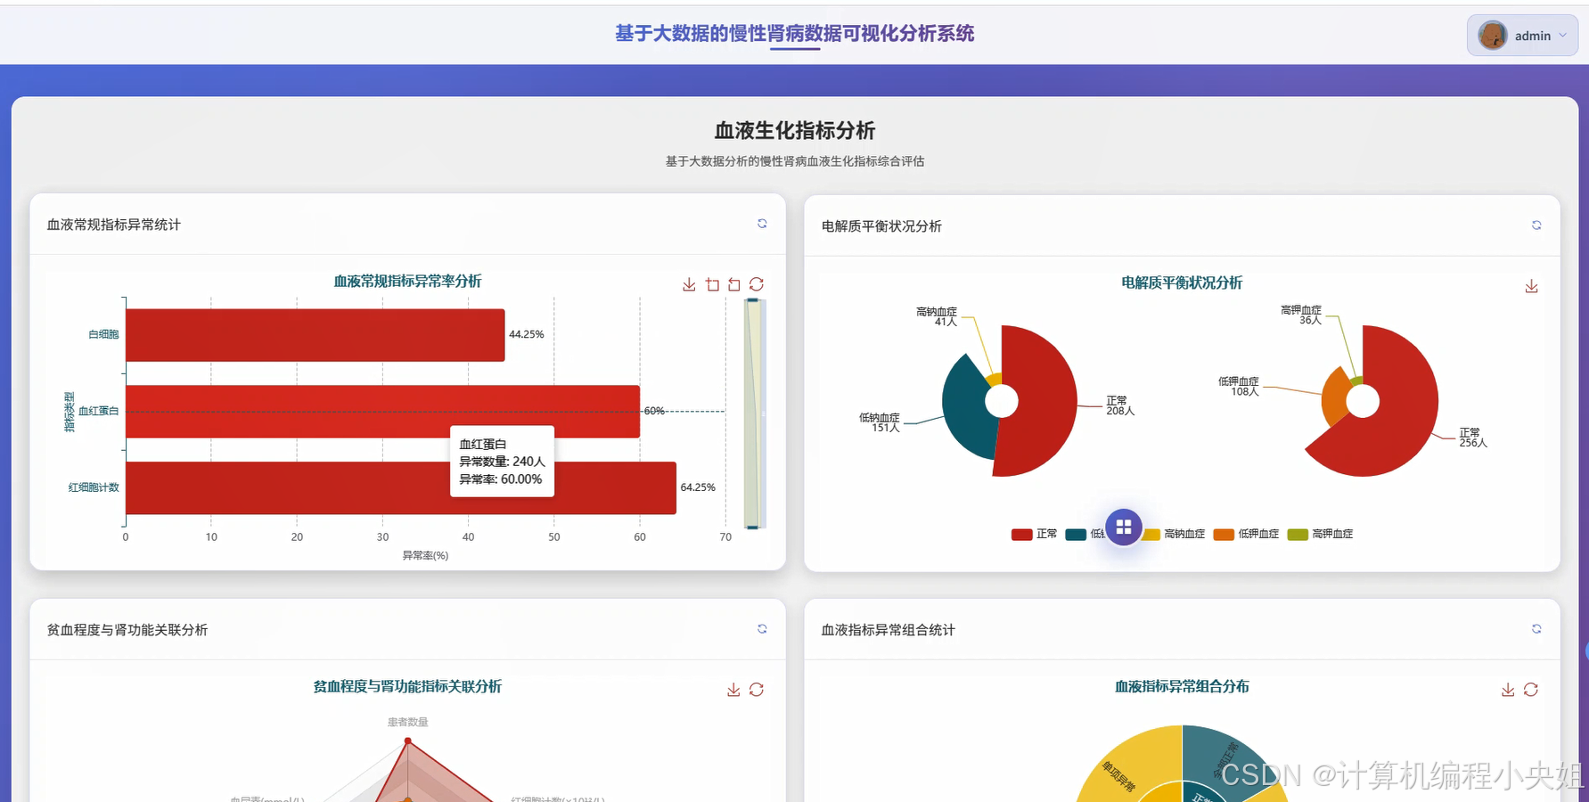
Task: Toggle the teal 低钠血症 legend item
Action: 1085,534
